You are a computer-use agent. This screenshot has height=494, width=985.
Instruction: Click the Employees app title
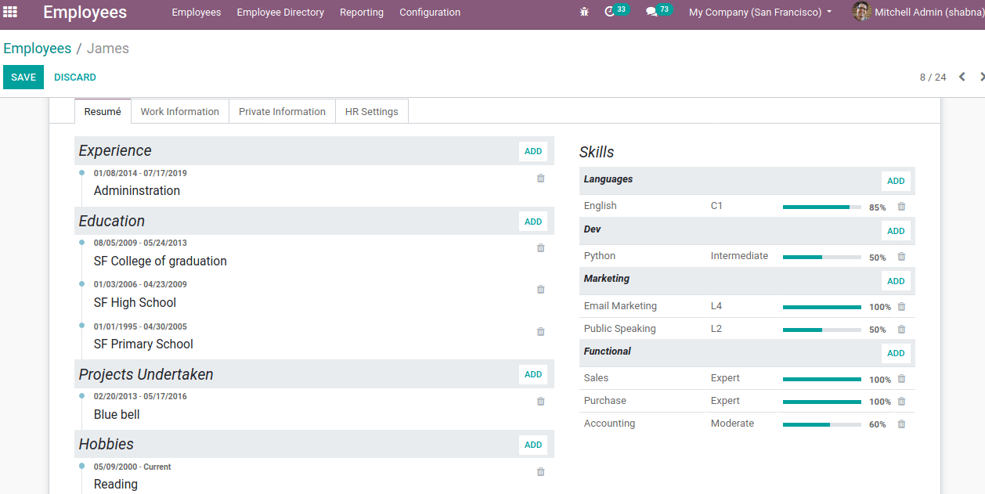pyautogui.click(x=85, y=13)
